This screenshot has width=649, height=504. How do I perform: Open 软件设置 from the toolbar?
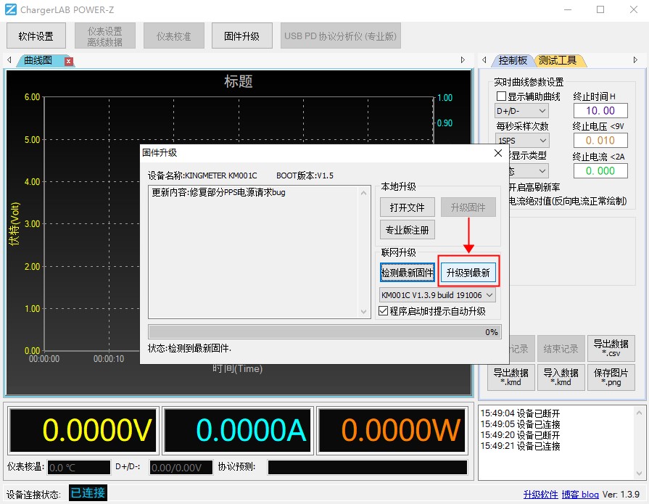point(36,35)
